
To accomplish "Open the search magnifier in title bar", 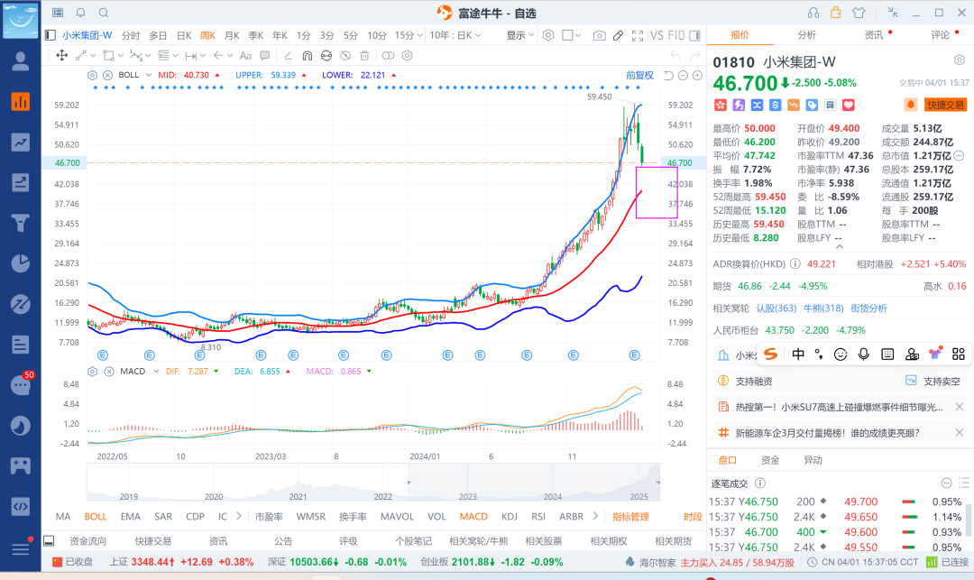I will click(104, 13).
